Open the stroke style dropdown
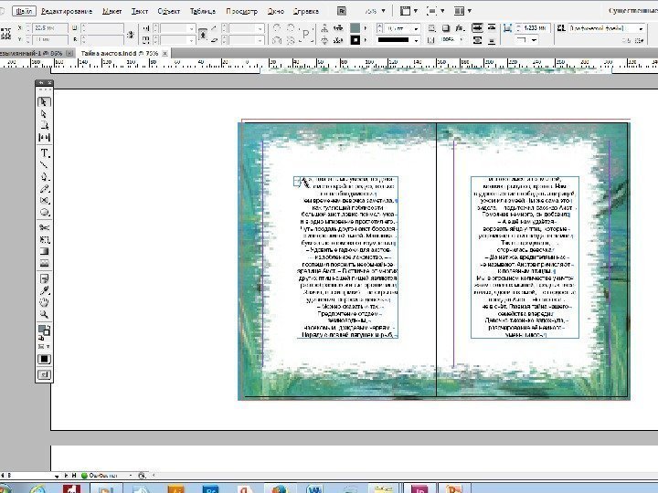Image resolution: width=658 pixels, height=493 pixels. [417, 40]
